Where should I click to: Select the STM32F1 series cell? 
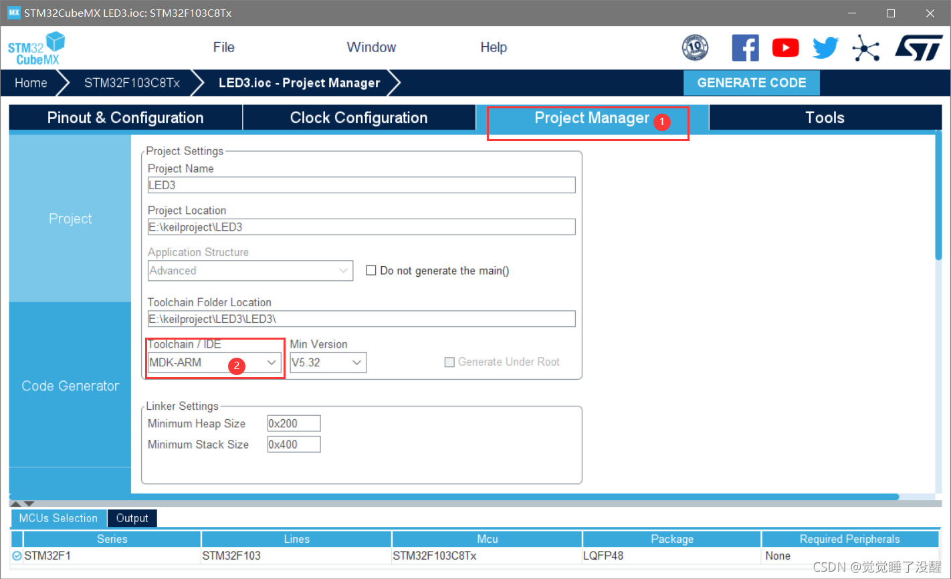tap(112, 556)
